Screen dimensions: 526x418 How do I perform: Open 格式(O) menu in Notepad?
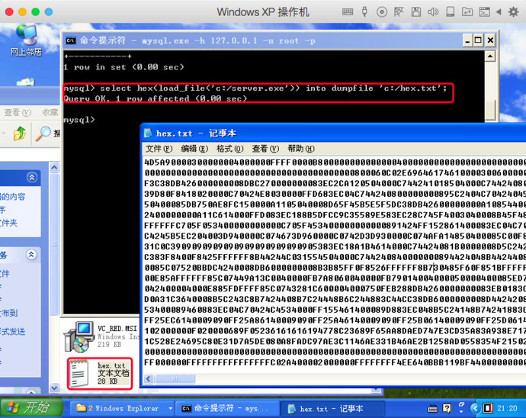(x=229, y=149)
